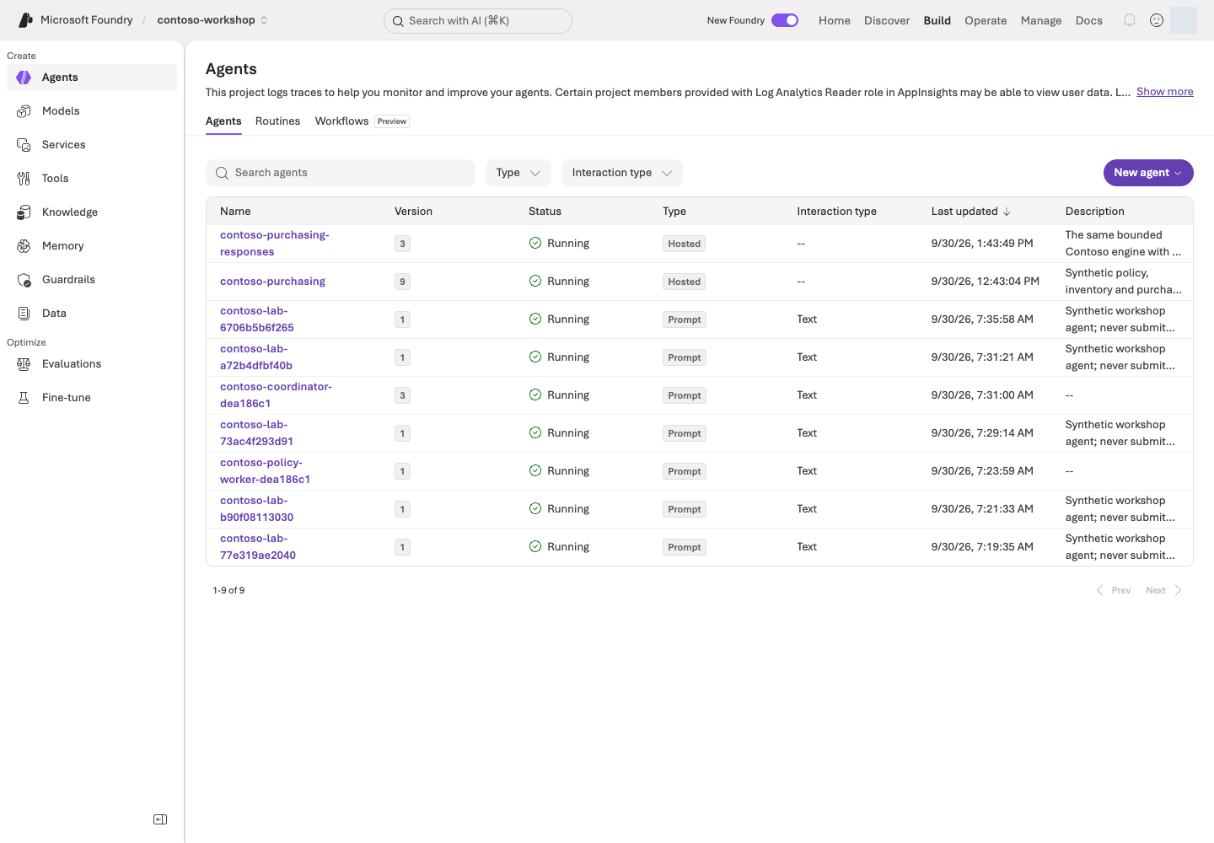Open the contoso-lab-6706b5b6f265 agent
The height and width of the screenshot is (843, 1214).
point(257,319)
